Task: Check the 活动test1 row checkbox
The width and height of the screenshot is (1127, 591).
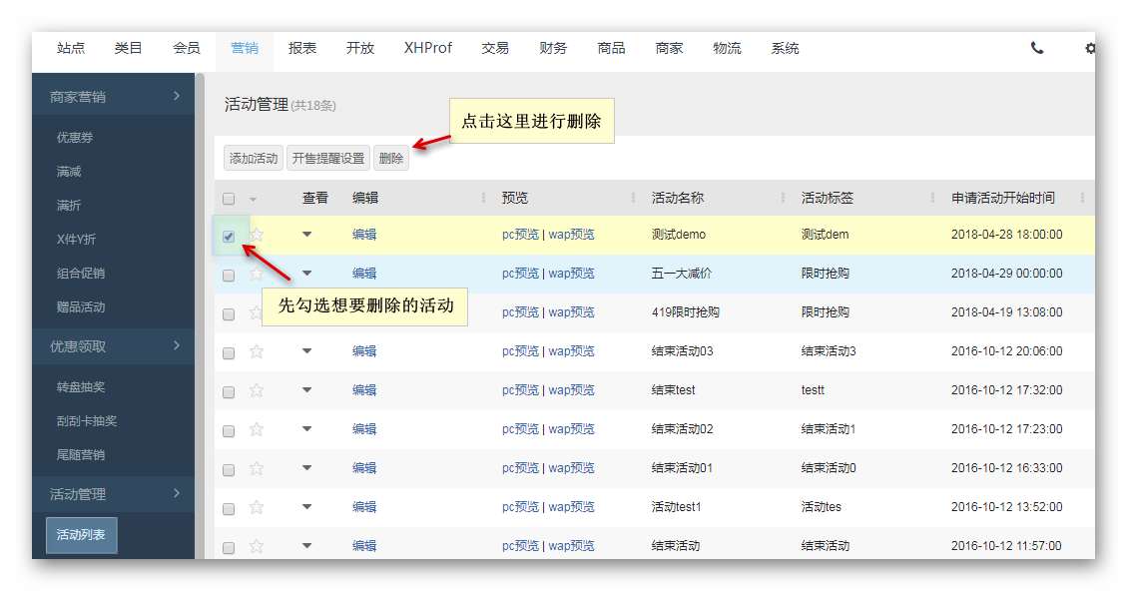Action: tap(229, 508)
